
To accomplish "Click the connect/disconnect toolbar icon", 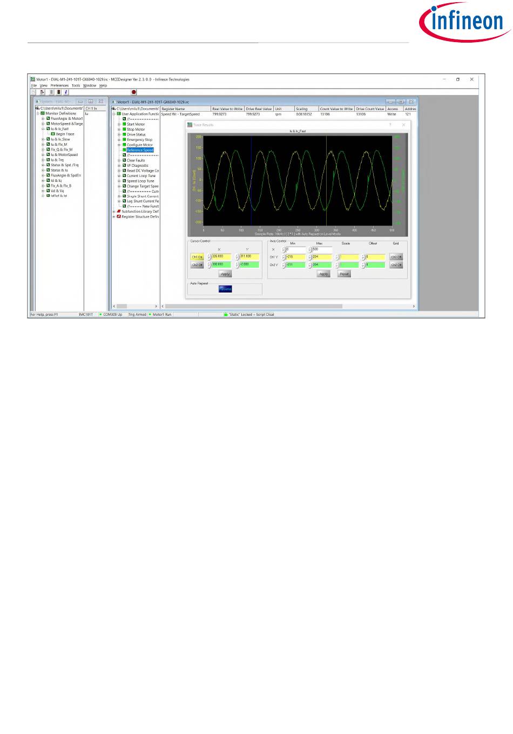I will click(x=43, y=92).
